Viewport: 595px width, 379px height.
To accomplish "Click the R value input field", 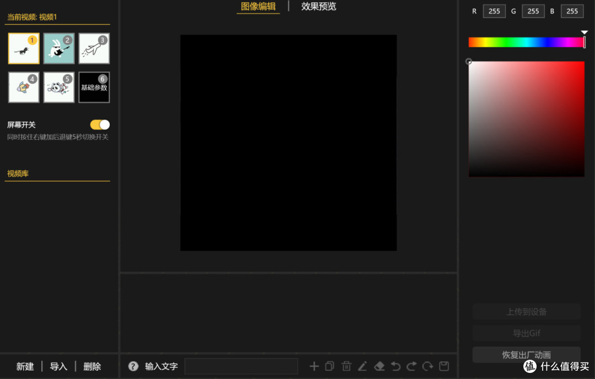I will coord(494,12).
